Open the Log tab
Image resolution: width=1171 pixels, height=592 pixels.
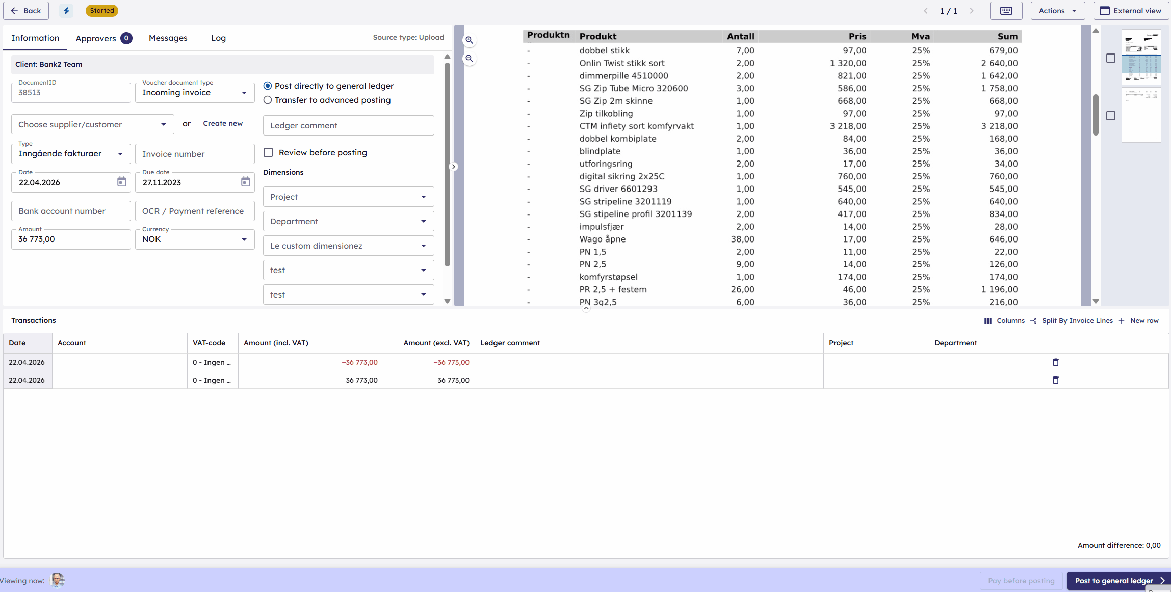(x=218, y=38)
